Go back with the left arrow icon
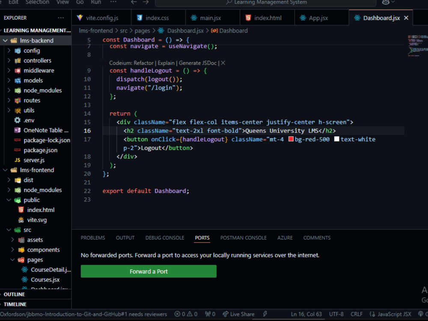This screenshot has width=428, height=321. (x=134, y=2)
